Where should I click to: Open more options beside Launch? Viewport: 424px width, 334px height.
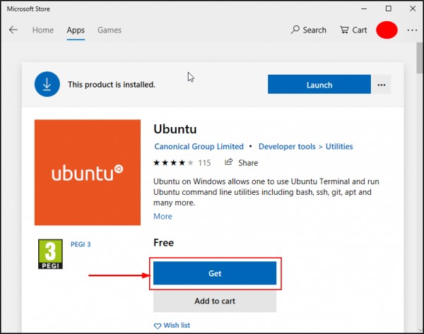click(x=381, y=85)
